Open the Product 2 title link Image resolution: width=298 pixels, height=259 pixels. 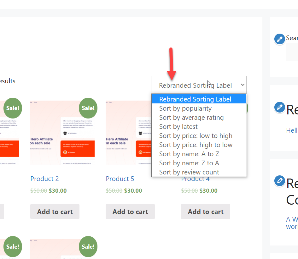coord(44,179)
